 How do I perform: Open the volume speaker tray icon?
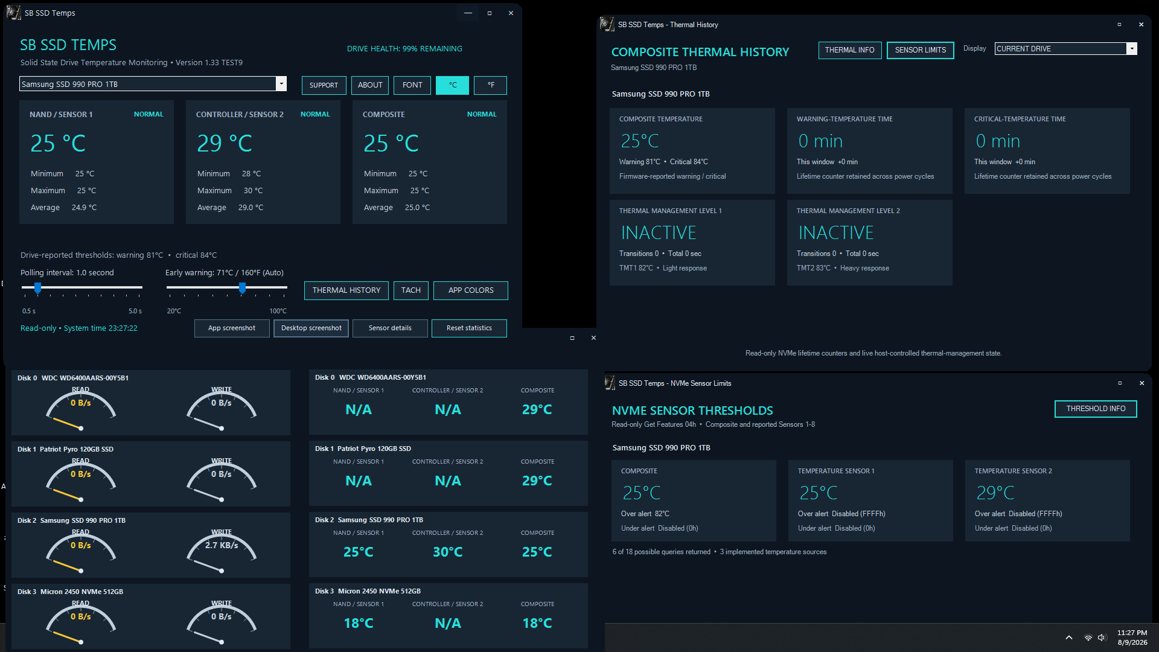click(1102, 638)
